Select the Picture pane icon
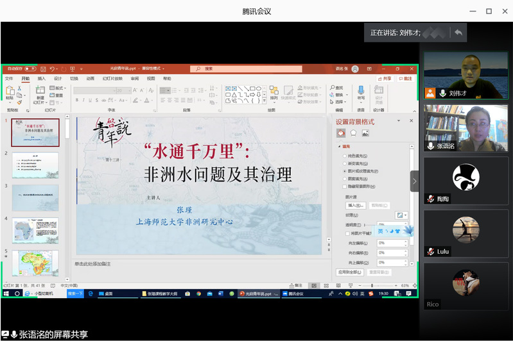The image size is (513, 341). [365, 133]
